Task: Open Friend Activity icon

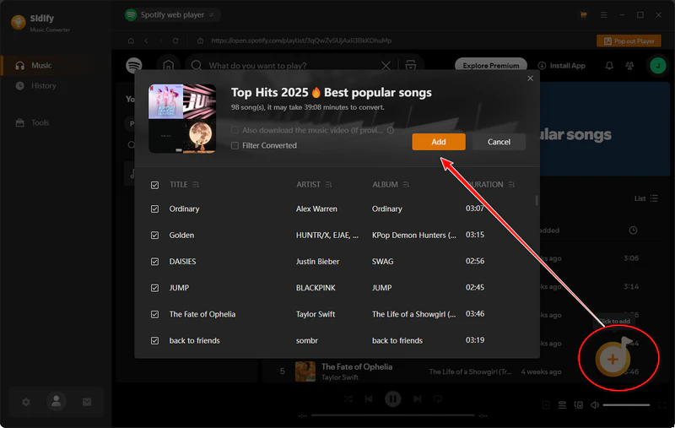Action: (629, 66)
